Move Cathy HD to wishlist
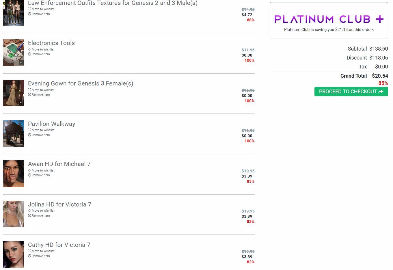Screen dimensions: 393x270 [43, 251]
